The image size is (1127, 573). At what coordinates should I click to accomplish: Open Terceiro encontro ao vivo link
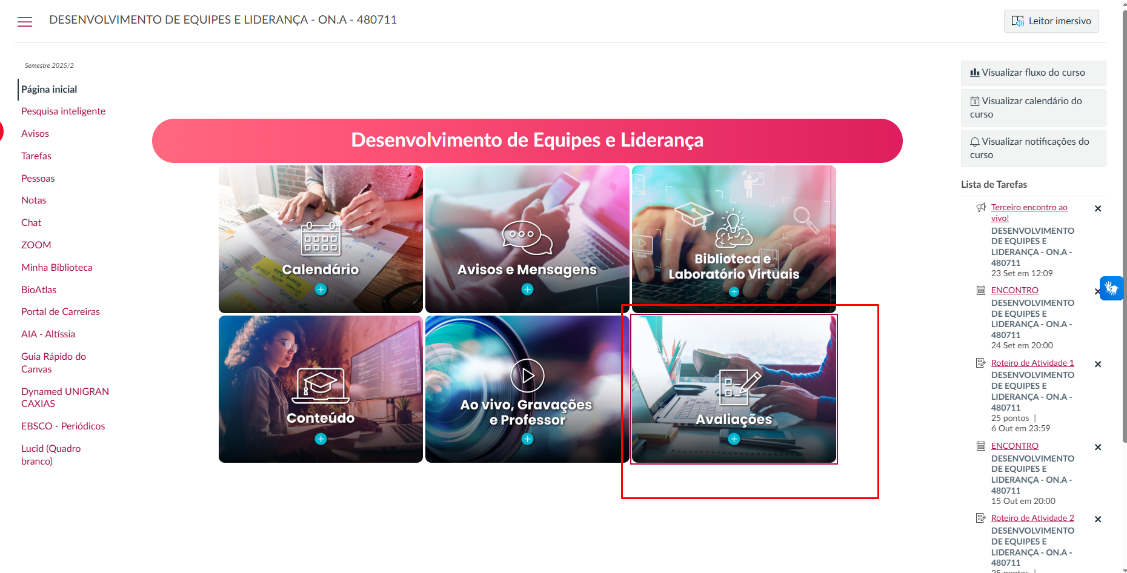point(1029,213)
